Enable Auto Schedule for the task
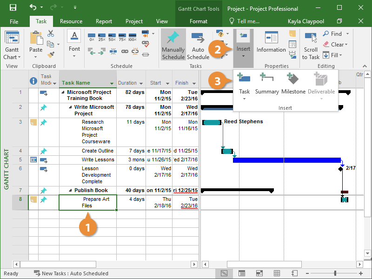The image size is (372, 279). point(198,46)
